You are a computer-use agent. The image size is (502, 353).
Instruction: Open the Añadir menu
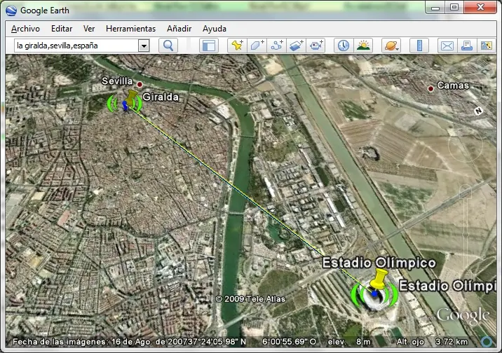pyautogui.click(x=179, y=29)
